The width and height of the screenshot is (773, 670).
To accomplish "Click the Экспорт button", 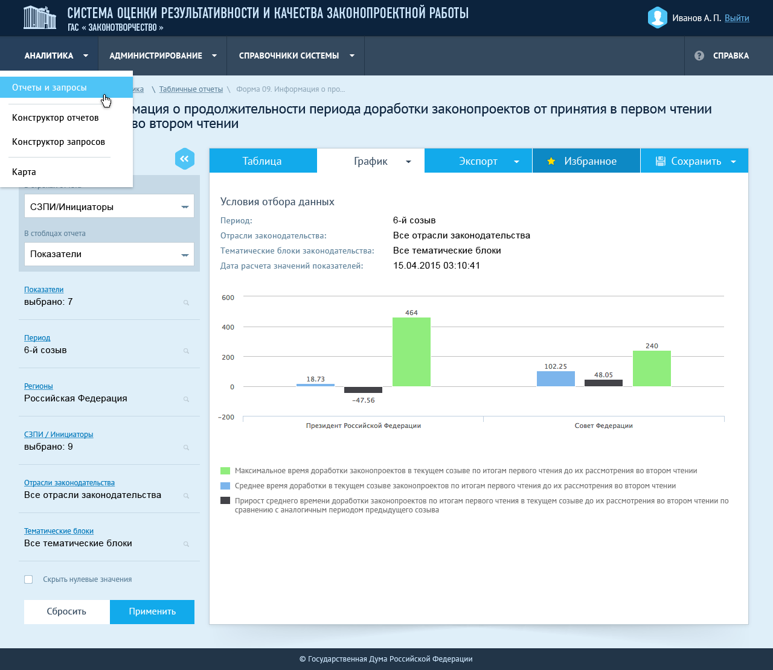I will pyautogui.click(x=478, y=161).
